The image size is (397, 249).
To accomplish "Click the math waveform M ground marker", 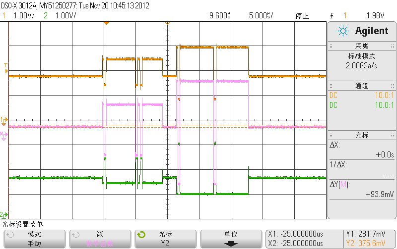I will (x=4, y=134).
